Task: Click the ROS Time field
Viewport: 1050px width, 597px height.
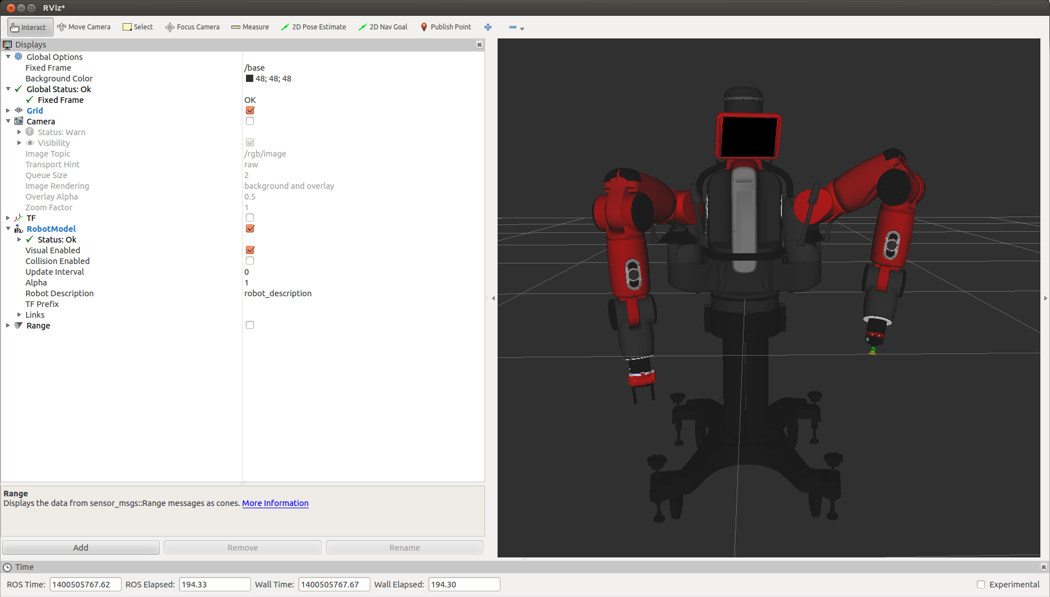Action: click(x=85, y=585)
